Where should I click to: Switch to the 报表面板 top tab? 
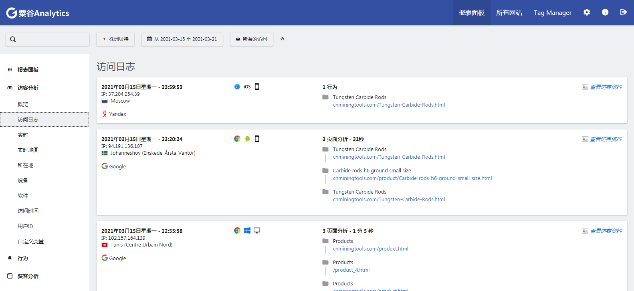pyautogui.click(x=471, y=13)
